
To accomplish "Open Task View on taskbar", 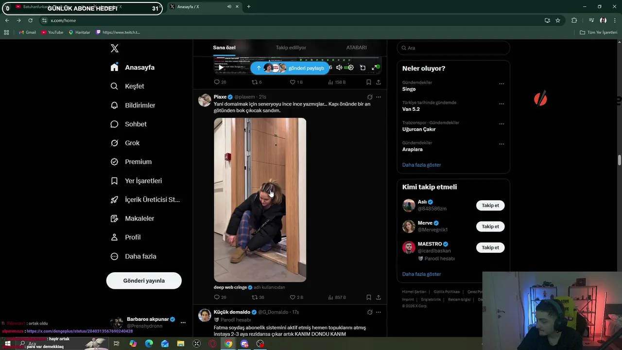I will click(117, 344).
